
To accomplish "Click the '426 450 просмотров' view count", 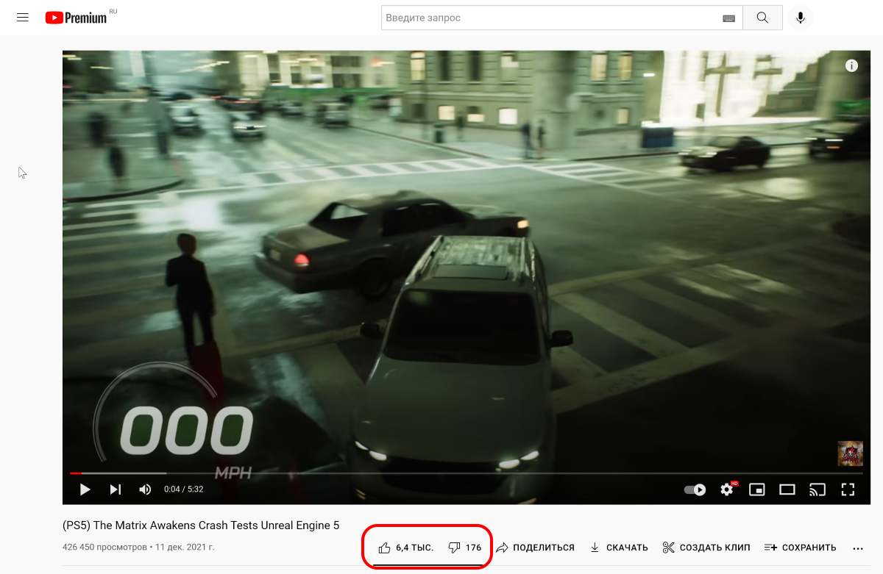I will pos(104,548).
